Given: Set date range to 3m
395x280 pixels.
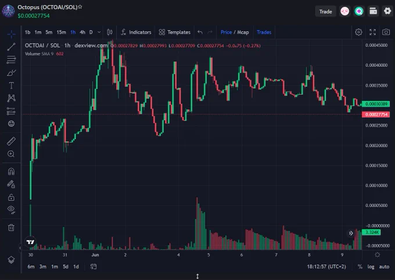Looking at the screenshot, I should (x=43, y=267).
